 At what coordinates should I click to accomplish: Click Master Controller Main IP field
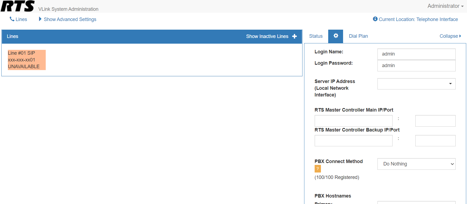pos(353,121)
